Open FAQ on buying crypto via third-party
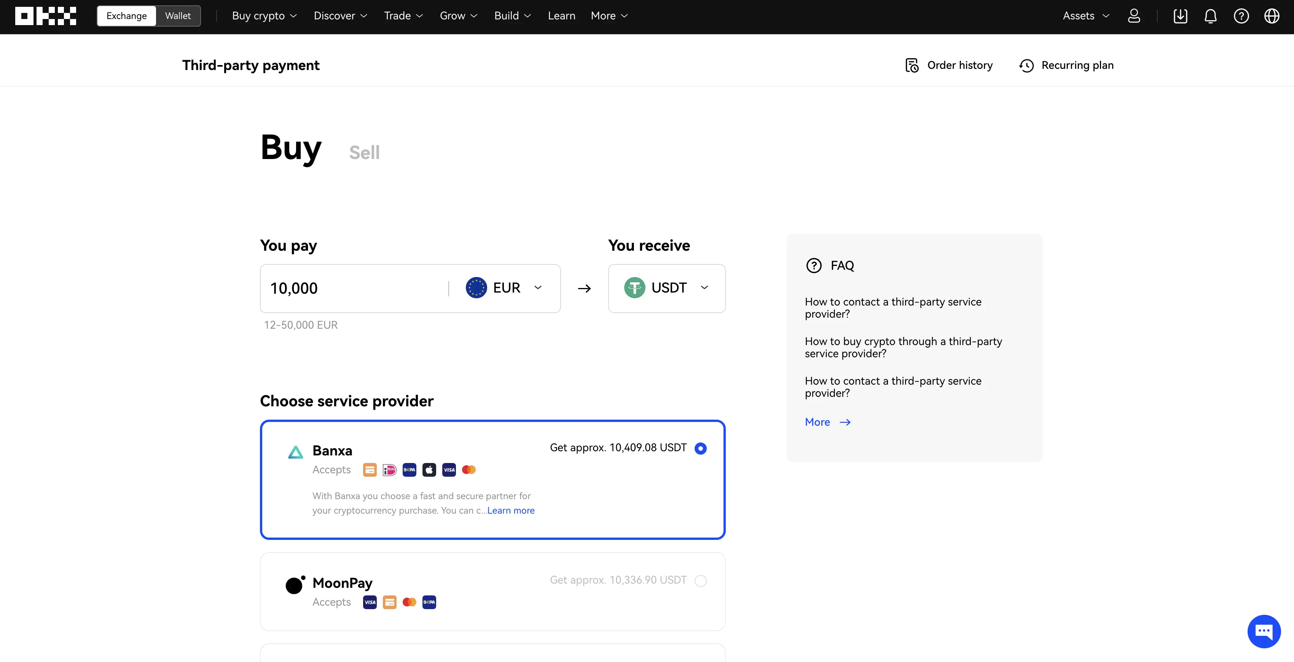 903,348
